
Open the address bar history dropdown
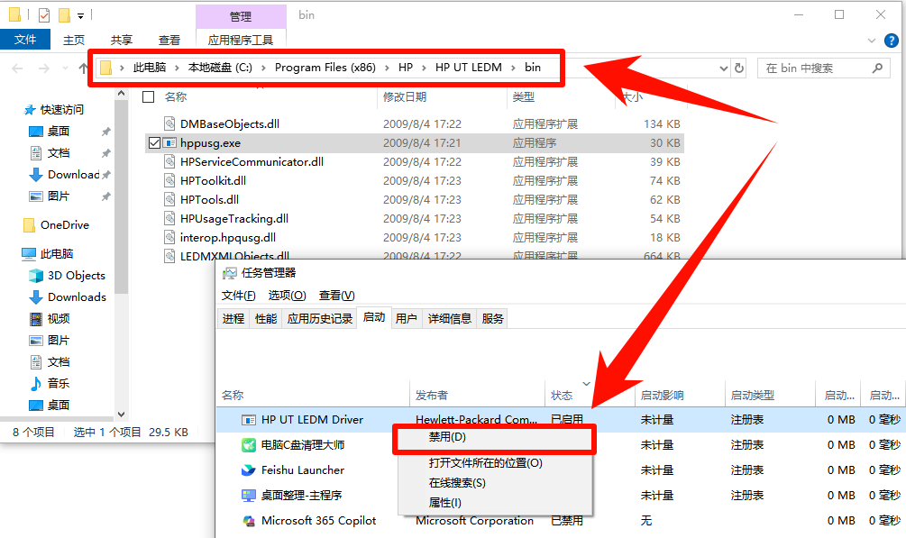[x=723, y=68]
